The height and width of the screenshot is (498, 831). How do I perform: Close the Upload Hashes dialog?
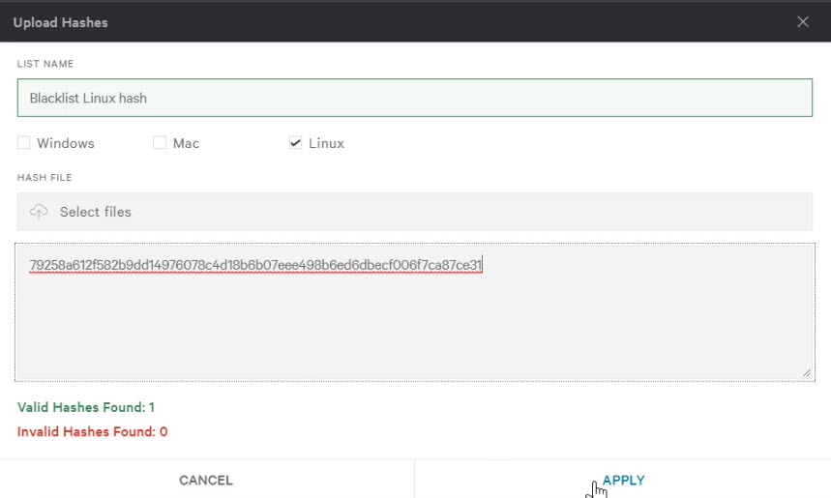(803, 21)
